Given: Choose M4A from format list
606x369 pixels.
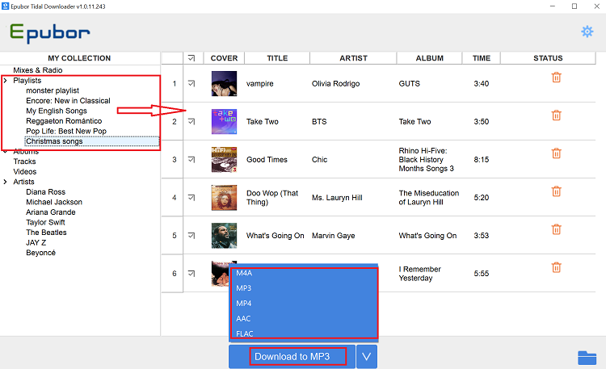Looking at the screenshot, I should pyautogui.click(x=303, y=273).
